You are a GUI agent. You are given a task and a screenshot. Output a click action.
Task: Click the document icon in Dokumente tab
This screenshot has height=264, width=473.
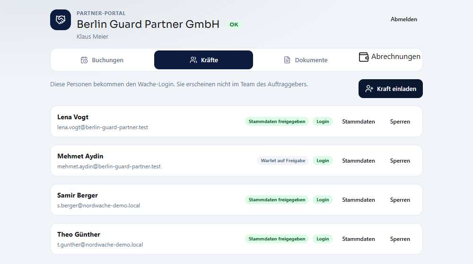(x=287, y=60)
